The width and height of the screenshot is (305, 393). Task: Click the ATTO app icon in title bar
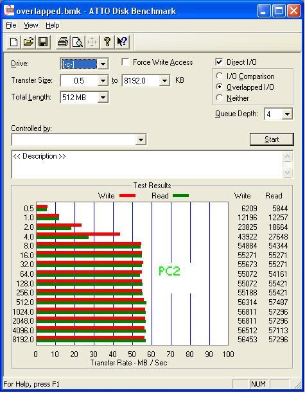point(9,11)
